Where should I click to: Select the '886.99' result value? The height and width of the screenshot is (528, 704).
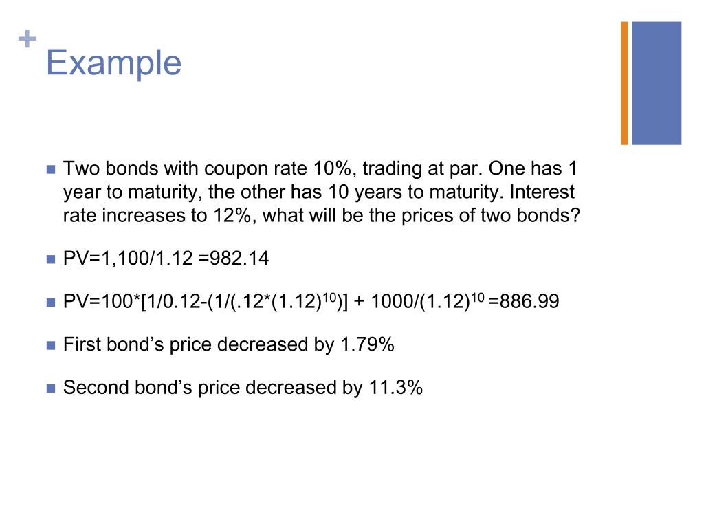pos(529,302)
